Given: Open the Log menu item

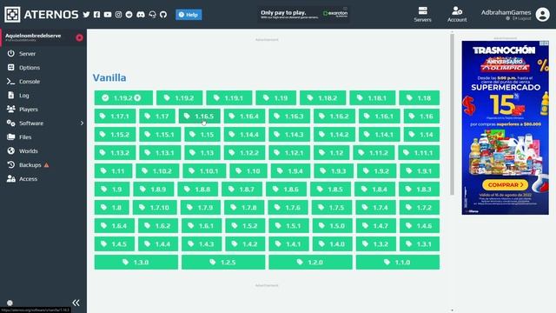Looking at the screenshot, I should tap(43, 95).
